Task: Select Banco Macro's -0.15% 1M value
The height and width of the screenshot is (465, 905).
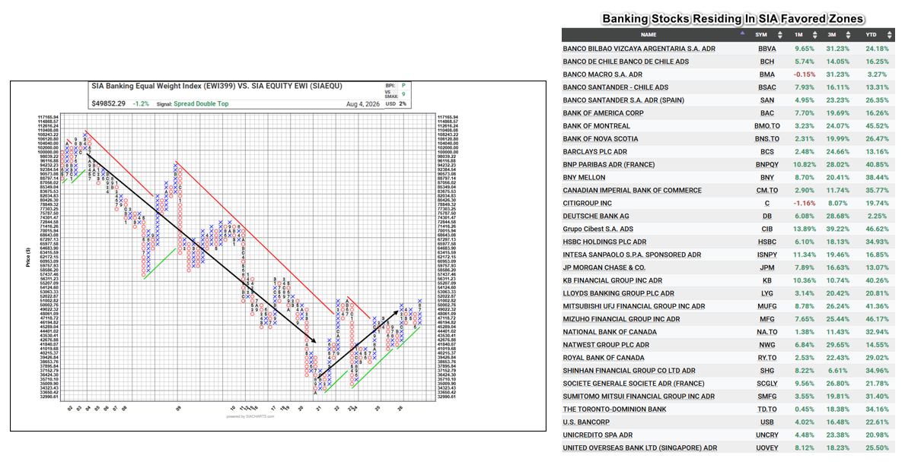Action: 804,74
